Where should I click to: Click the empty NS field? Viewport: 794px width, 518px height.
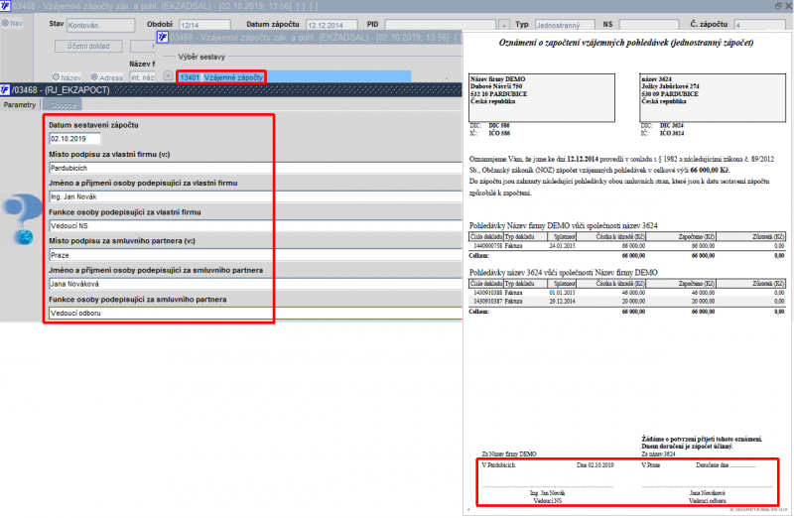649,25
